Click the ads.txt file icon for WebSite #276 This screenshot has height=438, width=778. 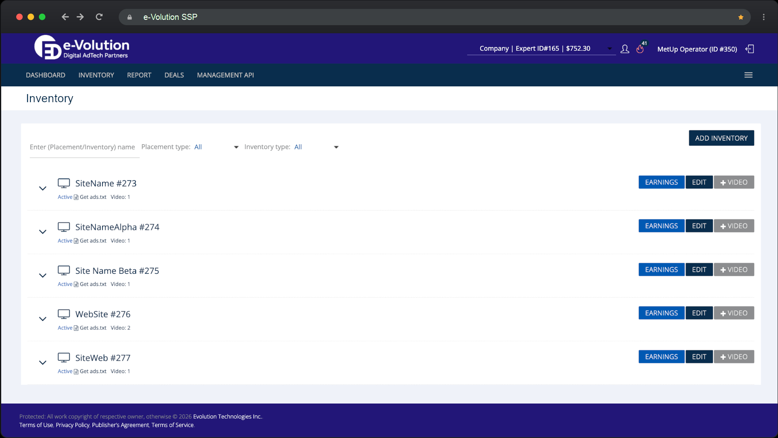coord(76,328)
